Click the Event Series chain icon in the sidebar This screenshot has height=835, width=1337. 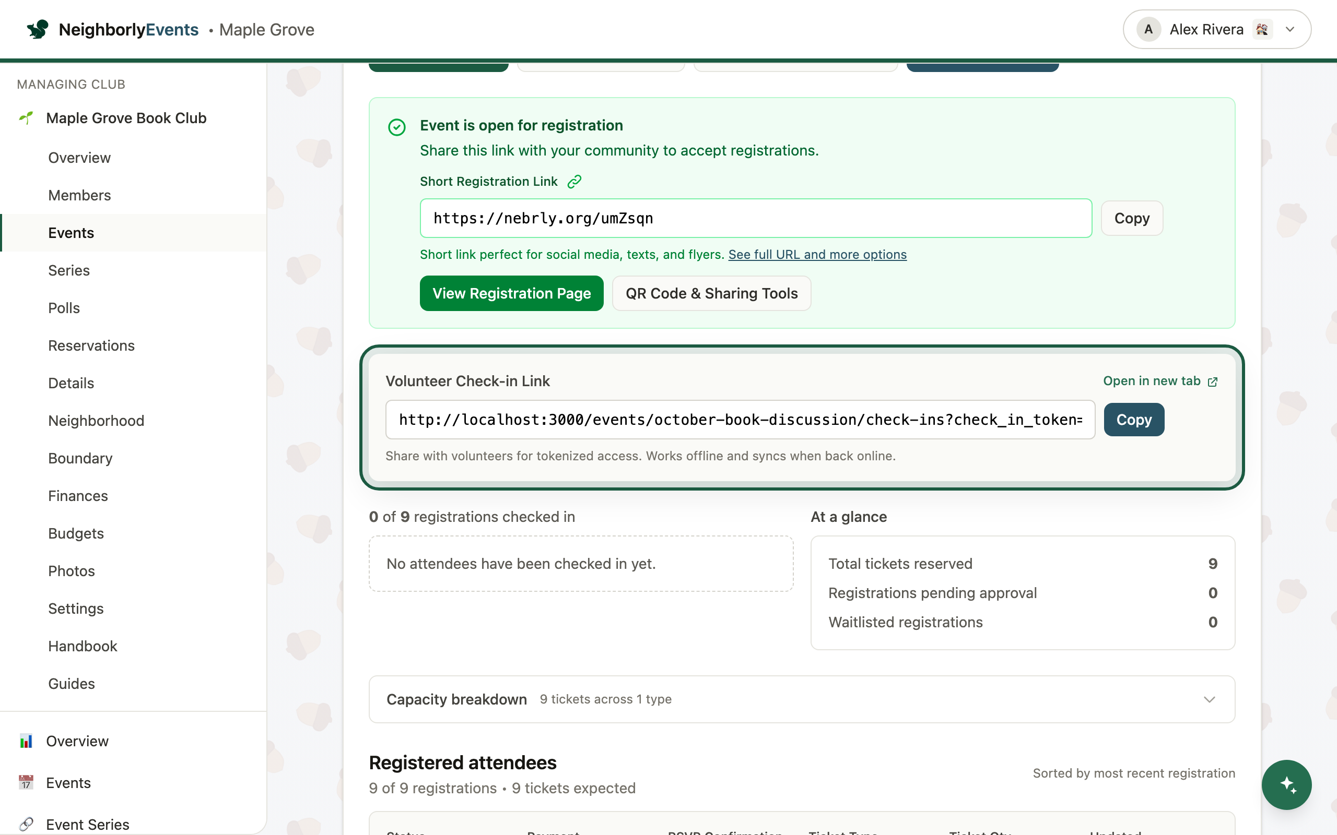point(26,824)
